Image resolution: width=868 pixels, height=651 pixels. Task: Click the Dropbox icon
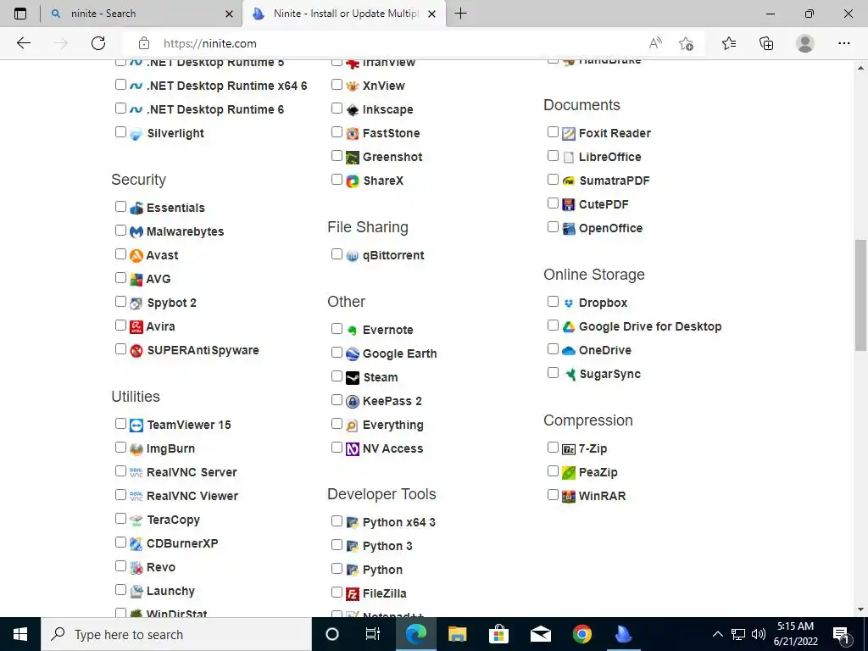[x=569, y=303]
